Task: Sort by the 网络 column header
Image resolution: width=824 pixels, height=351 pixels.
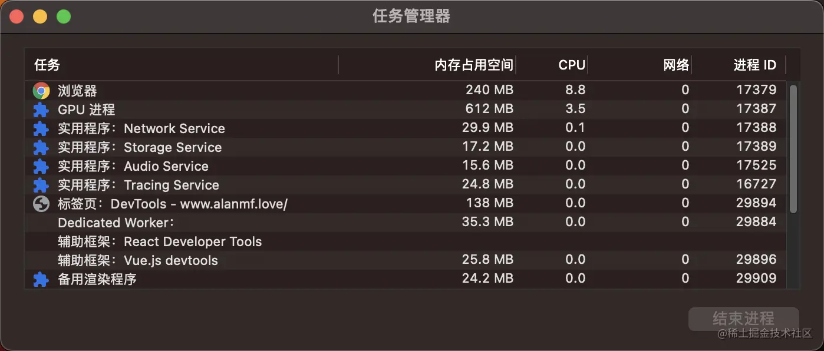Action: click(675, 65)
